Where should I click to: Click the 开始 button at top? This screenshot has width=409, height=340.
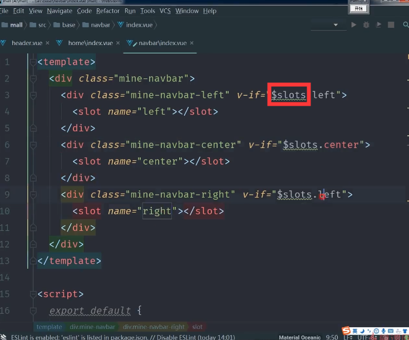click(x=359, y=9)
